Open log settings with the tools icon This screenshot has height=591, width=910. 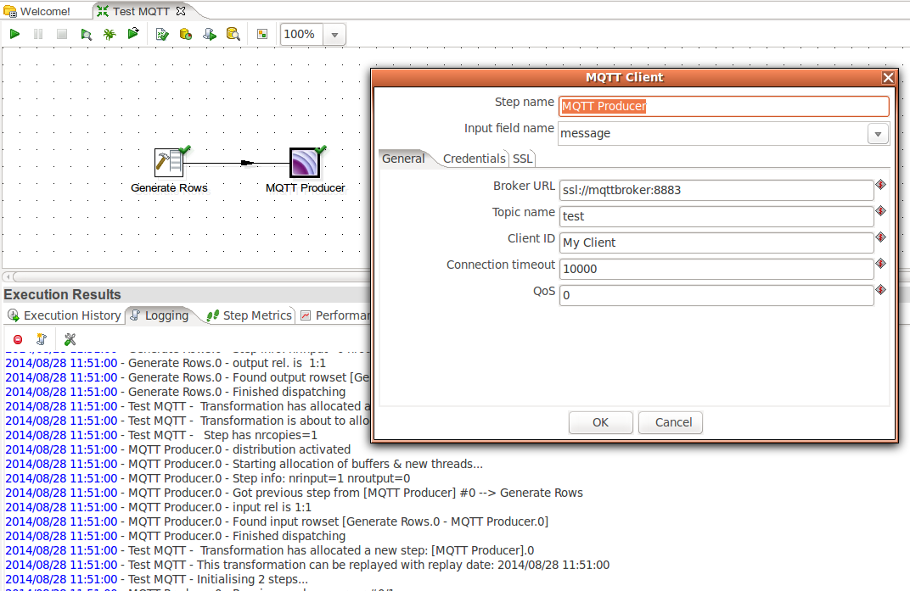click(70, 339)
